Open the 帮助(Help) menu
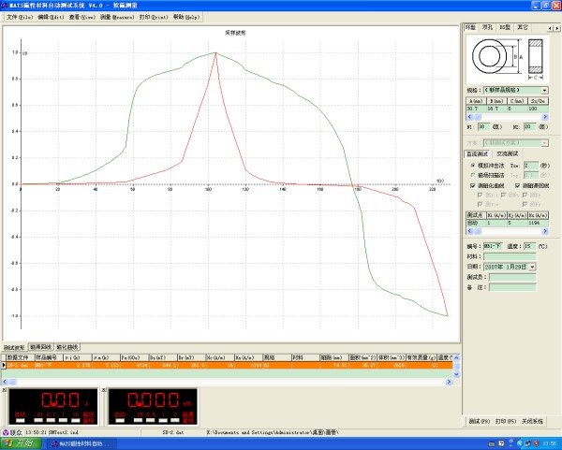Screen dimensions: 562x450 [x=185, y=17]
